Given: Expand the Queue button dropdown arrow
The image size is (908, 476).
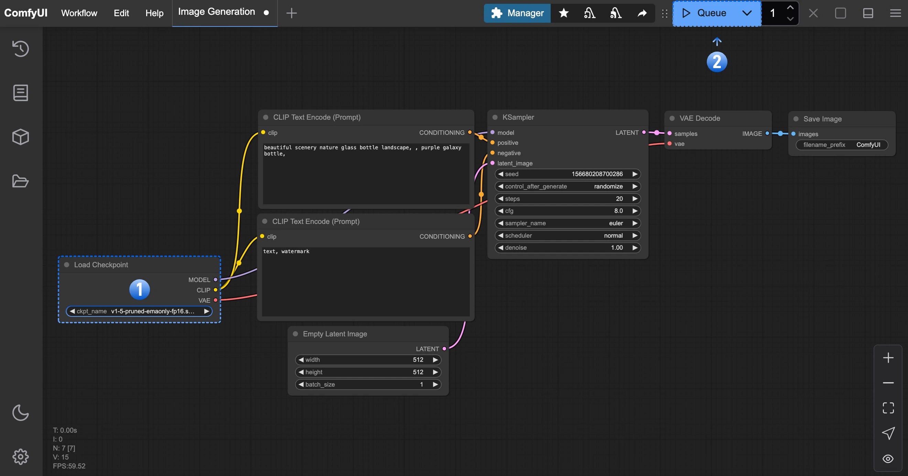Looking at the screenshot, I should tap(747, 13).
